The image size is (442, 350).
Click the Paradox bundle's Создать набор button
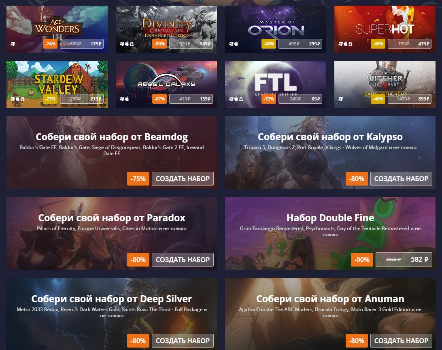tap(183, 260)
